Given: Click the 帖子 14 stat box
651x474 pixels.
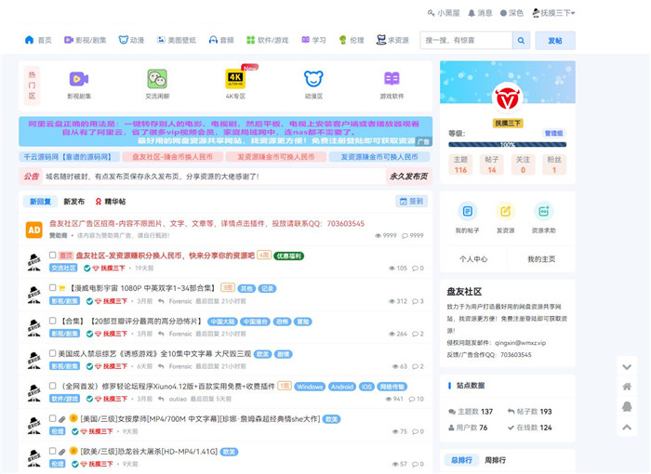Looking at the screenshot, I should pos(492,165).
